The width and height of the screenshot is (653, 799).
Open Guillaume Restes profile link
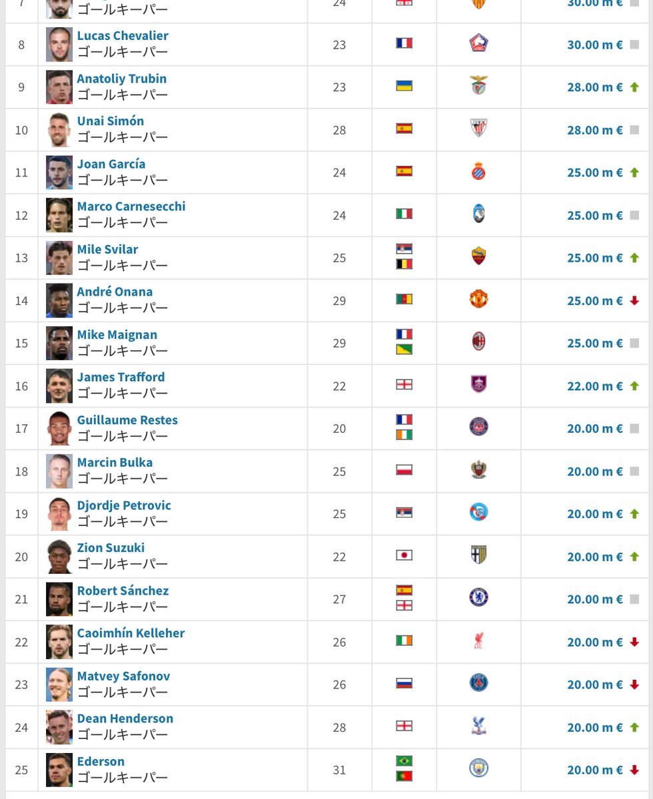pos(127,420)
